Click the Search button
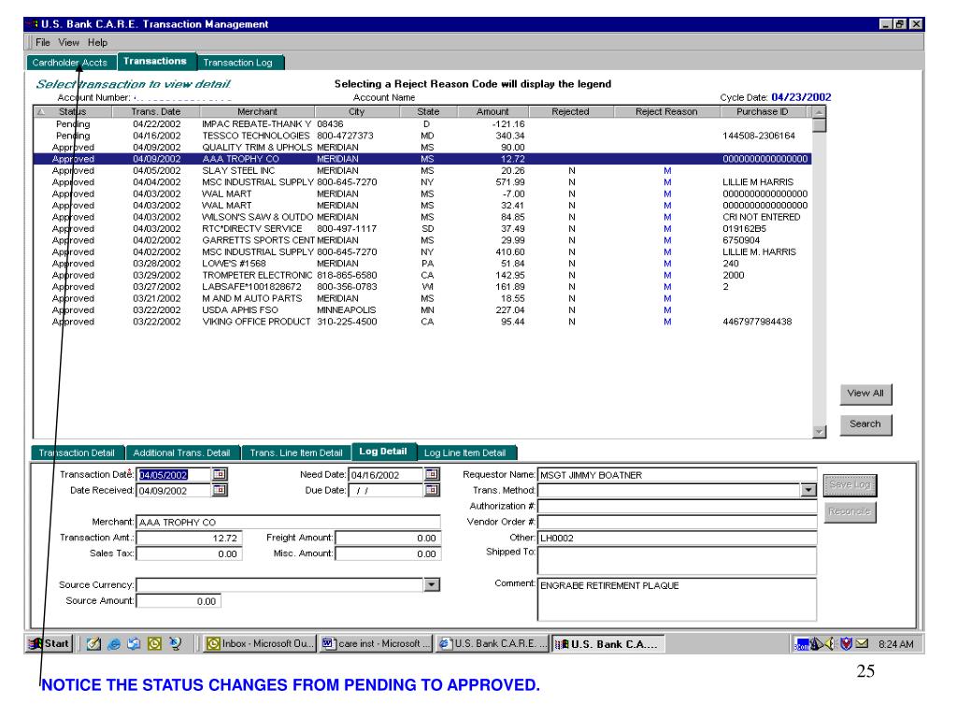Screen dimensions: 957x718 (865, 424)
